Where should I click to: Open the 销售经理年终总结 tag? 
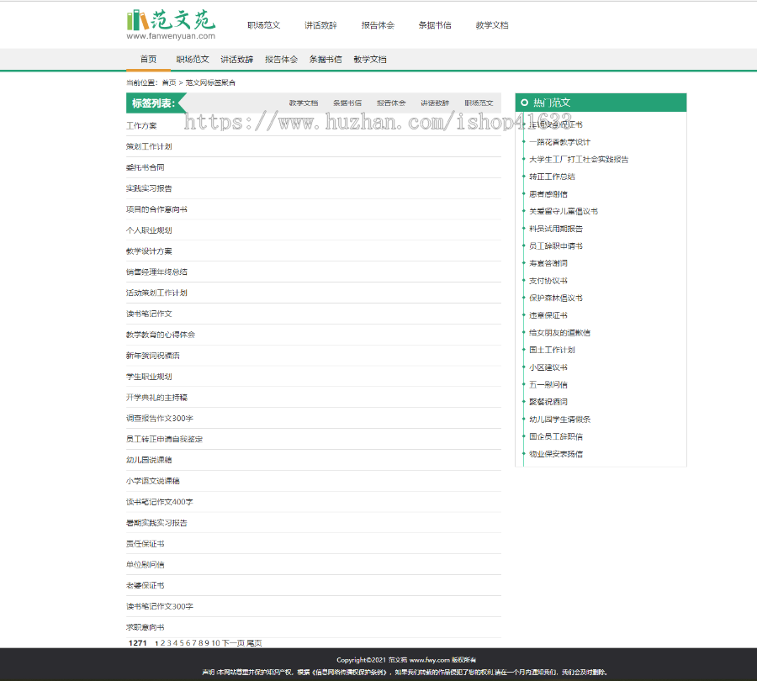pyautogui.click(x=157, y=272)
